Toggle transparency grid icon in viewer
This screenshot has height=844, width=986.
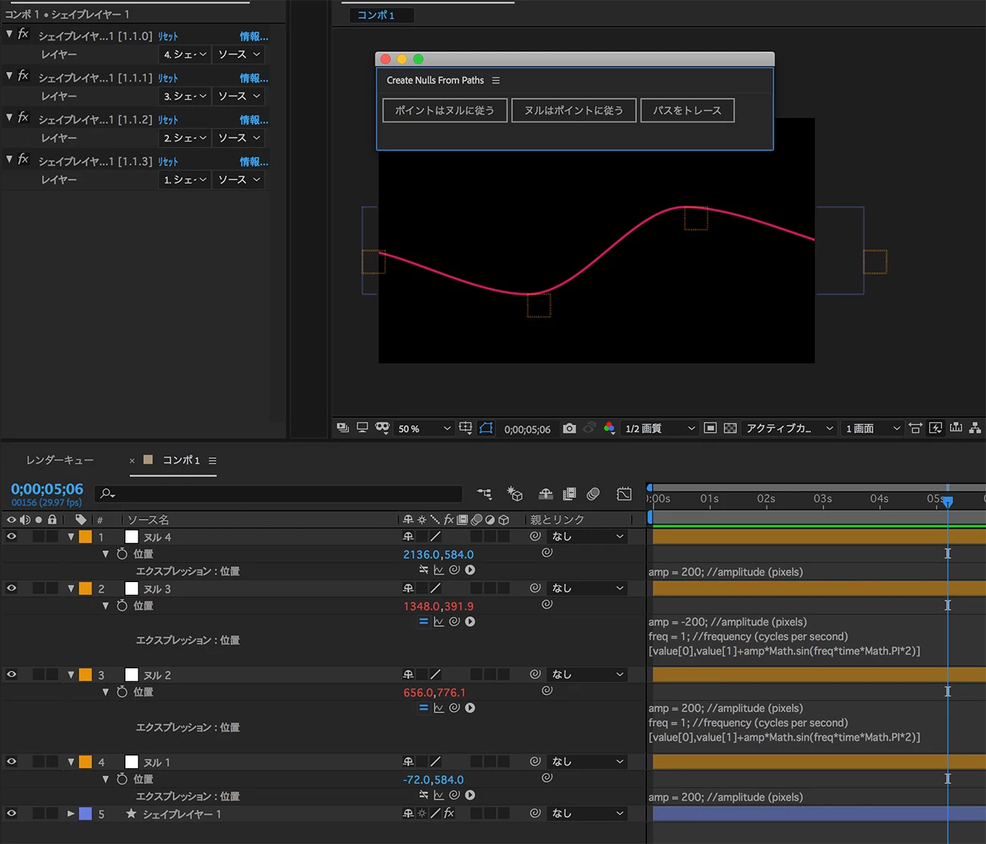(x=730, y=428)
